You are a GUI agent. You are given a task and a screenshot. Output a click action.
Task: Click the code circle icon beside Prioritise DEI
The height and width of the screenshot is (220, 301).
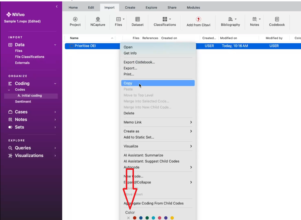tap(72, 46)
